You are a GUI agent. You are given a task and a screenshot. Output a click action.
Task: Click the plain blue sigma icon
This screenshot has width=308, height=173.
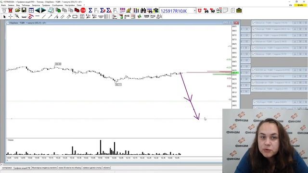[90, 10]
